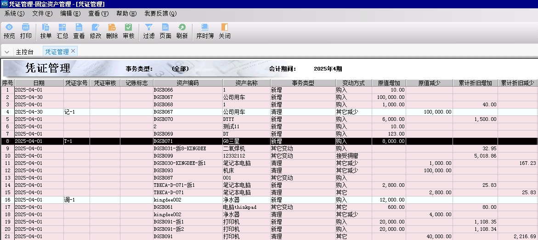
Task: Click the 凭证字号 column header
Action: (x=76, y=83)
